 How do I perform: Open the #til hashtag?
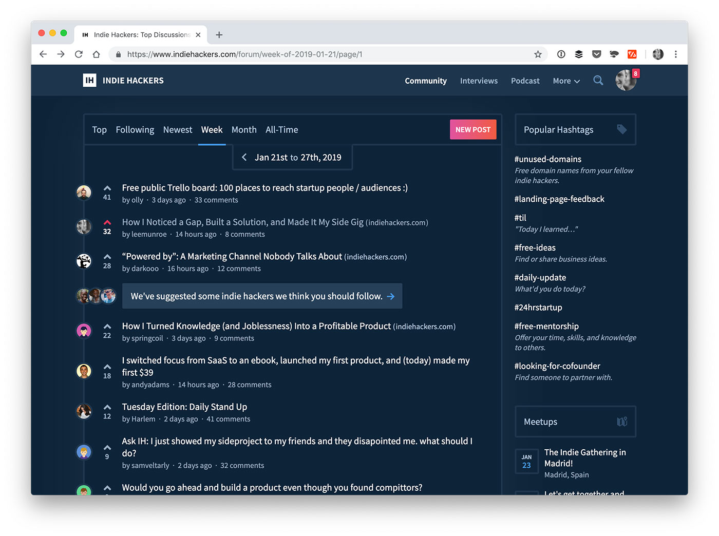(520, 218)
